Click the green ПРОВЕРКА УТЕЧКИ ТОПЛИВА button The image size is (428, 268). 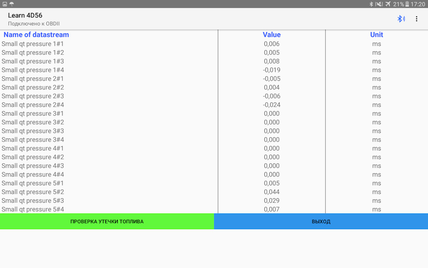coord(107,221)
